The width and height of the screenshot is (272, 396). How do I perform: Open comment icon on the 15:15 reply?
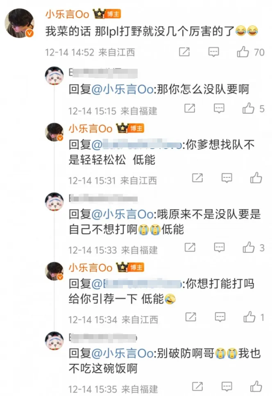coord(219,109)
